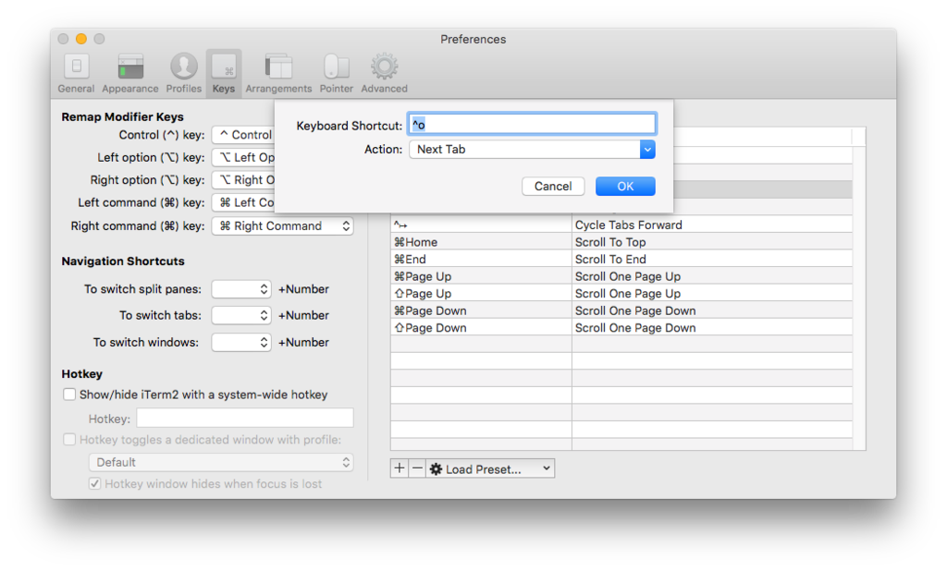This screenshot has width=947, height=571.
Task: Enable Show/hide iTerm2 with system-wide hotkey
Action: tap(69, 395)
